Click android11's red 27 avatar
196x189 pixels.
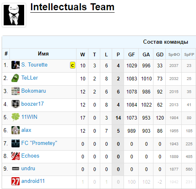pos(16,181)
